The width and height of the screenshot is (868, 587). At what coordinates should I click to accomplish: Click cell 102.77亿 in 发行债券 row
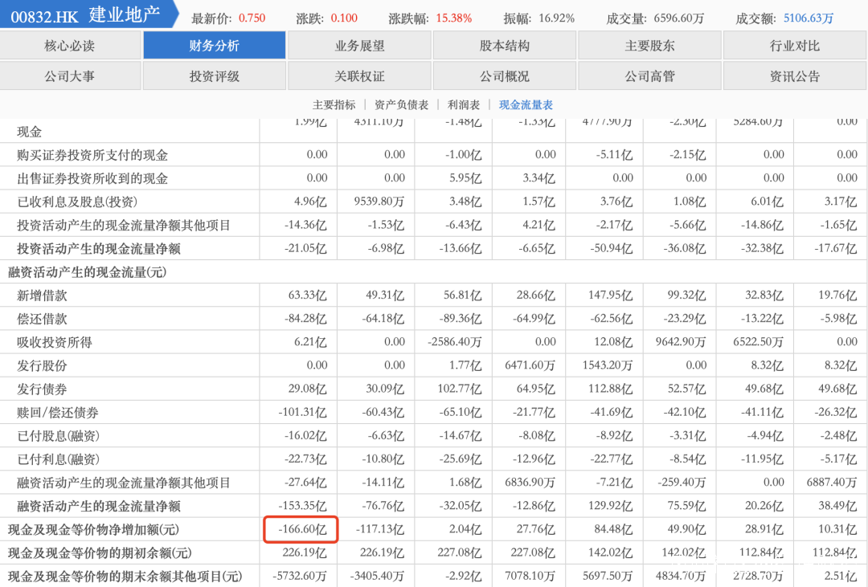[460, 389]
